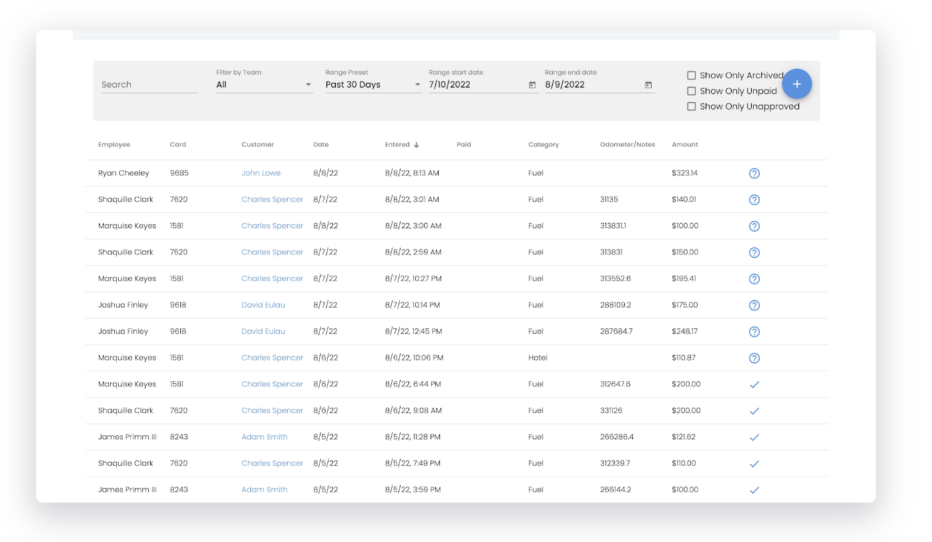
Task: Click the question mark icon on Joshua Finley's $175.00 expense
Action: tap(754, 305)
